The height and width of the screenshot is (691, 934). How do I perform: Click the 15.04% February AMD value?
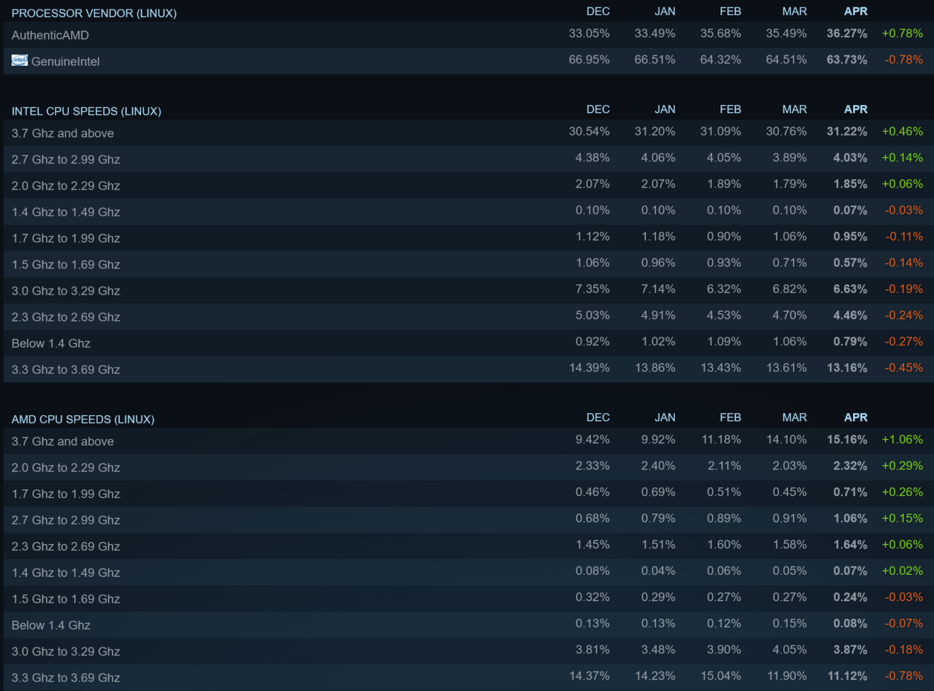(x=720, y=676)
